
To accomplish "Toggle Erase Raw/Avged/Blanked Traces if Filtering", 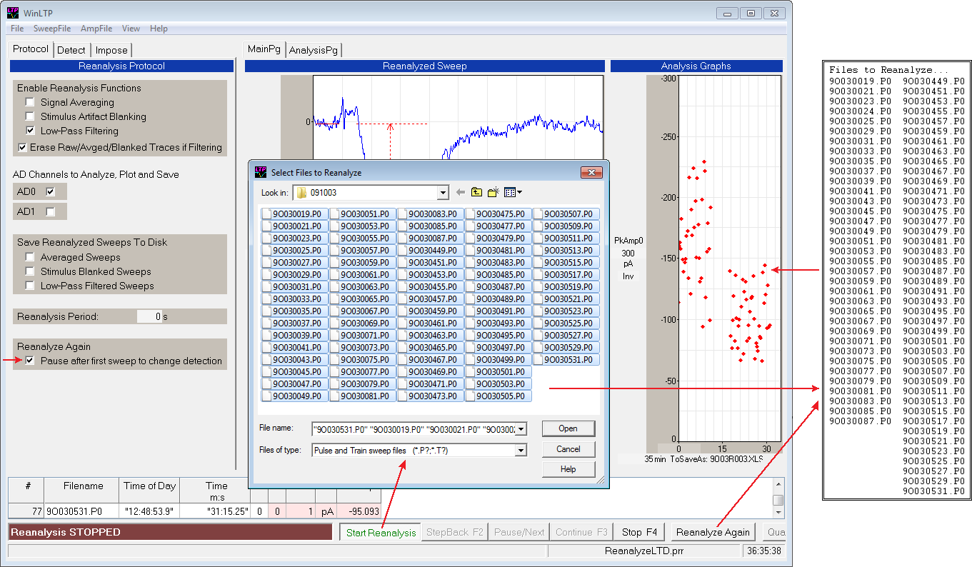I will click(x=23, y=148).
